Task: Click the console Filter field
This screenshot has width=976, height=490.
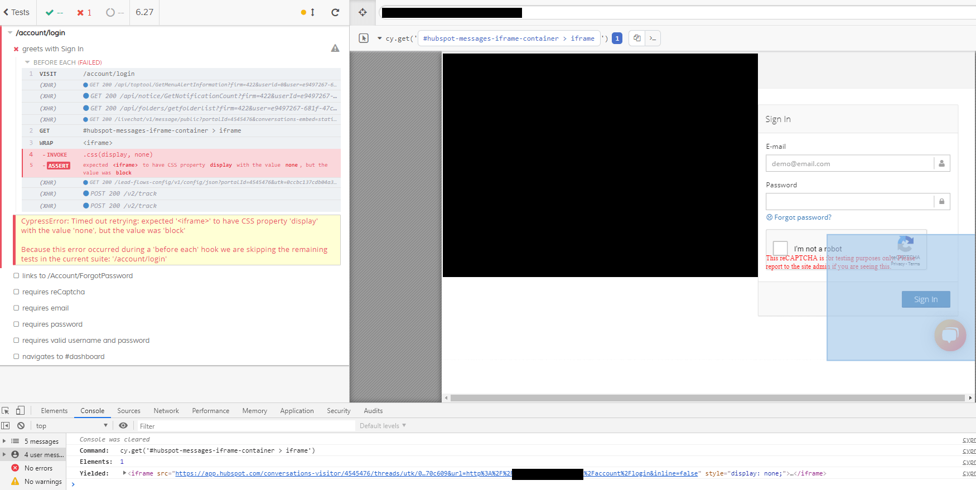Action: (246, 426)
